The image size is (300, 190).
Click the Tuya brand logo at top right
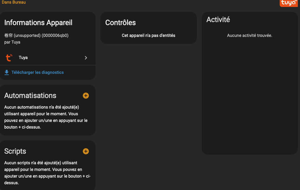(288, 3)
